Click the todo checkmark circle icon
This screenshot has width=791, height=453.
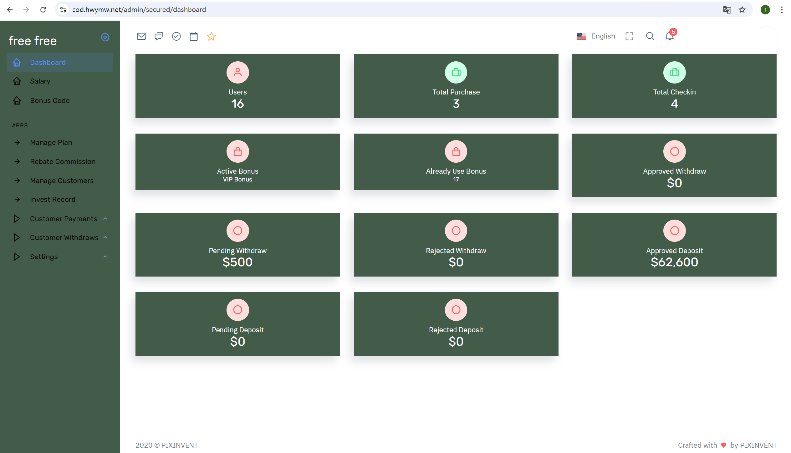tap(176, 36)
